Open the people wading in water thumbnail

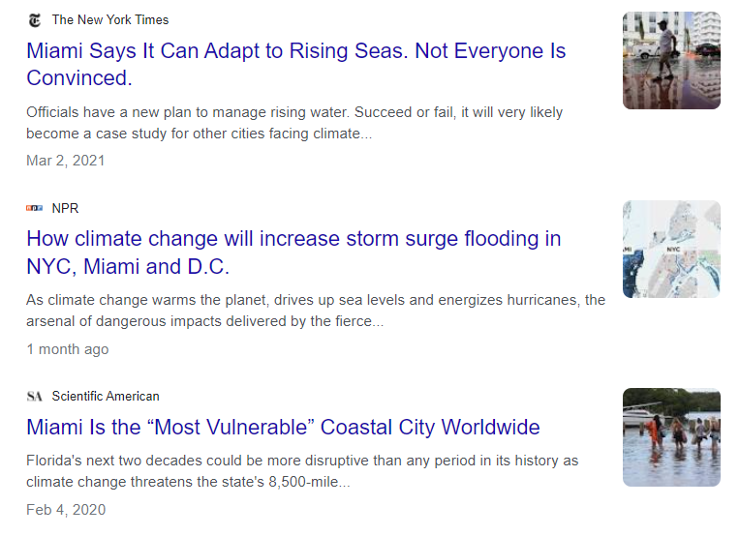[671, 437]
